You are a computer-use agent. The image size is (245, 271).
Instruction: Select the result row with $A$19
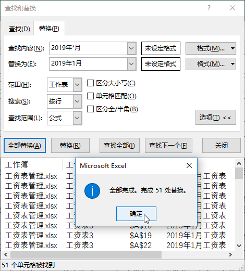pyautogui.click(x=118, y=236)
